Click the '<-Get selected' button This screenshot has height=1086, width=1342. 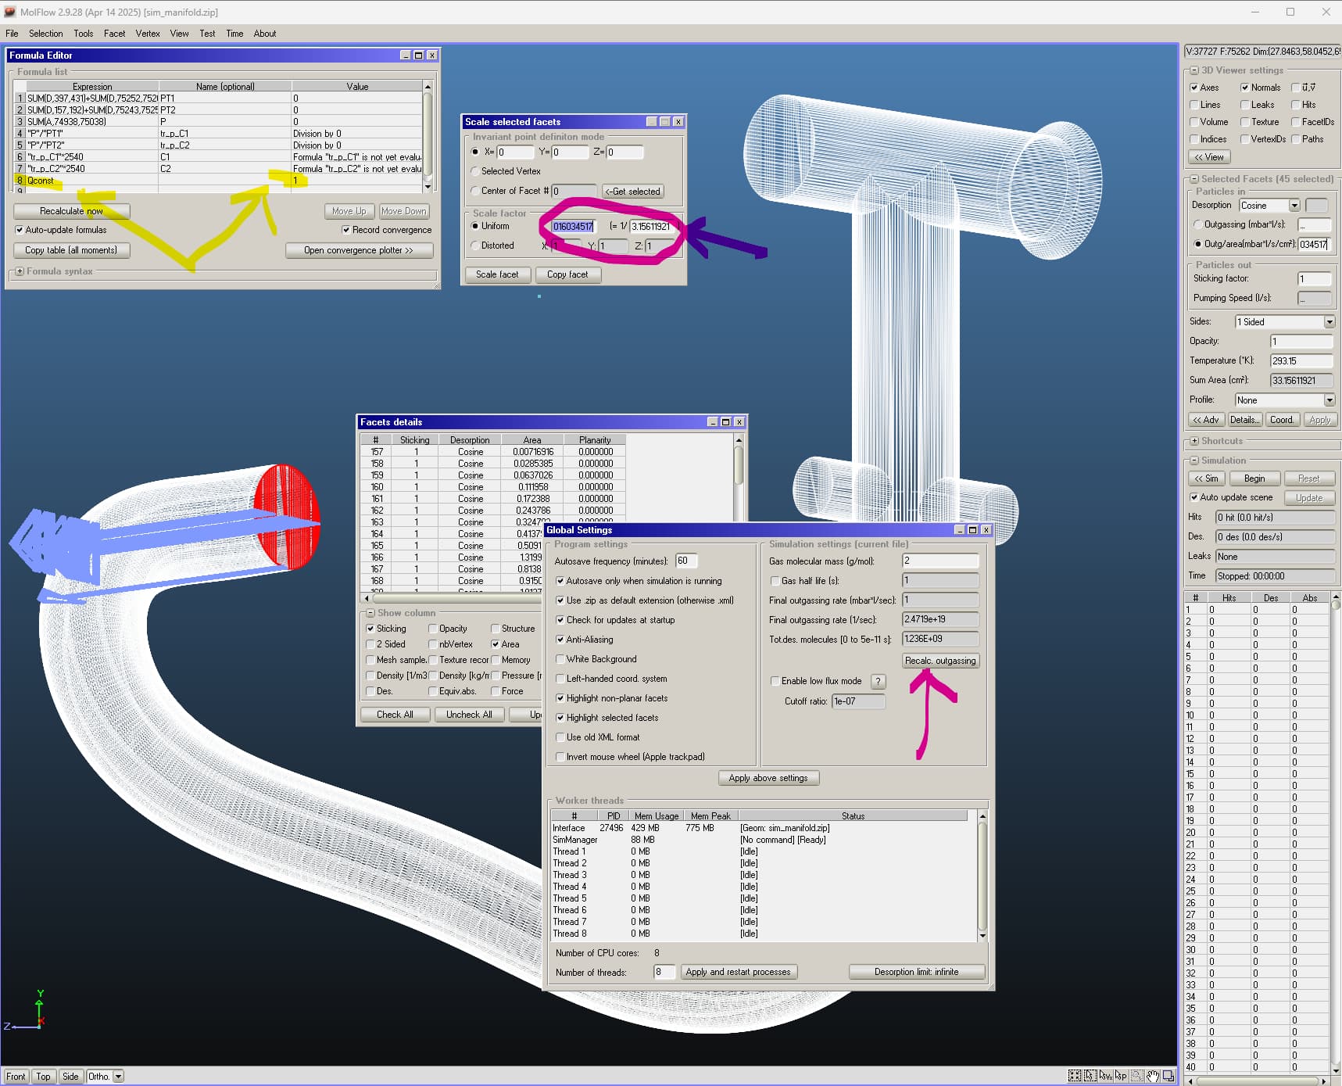pos(633,191)
